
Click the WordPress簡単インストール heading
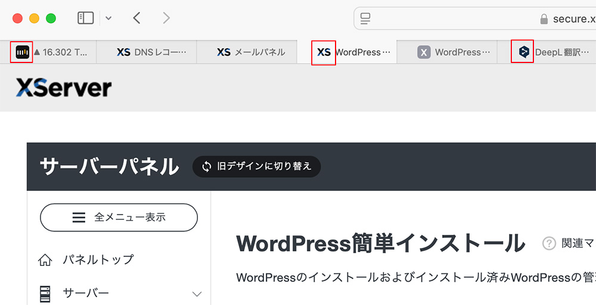tap(380, 244)
